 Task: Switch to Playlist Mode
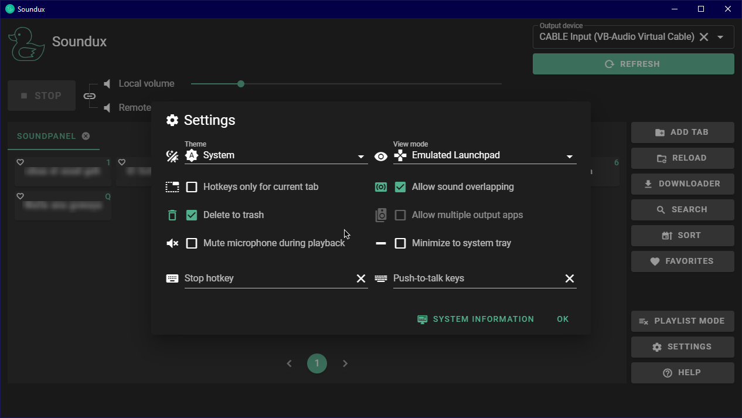click(682, 321)
